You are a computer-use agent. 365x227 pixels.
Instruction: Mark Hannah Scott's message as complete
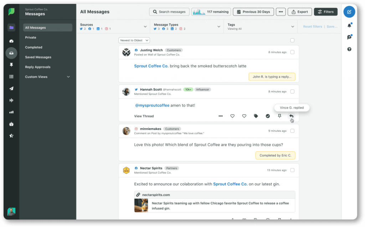click(268, 116)
